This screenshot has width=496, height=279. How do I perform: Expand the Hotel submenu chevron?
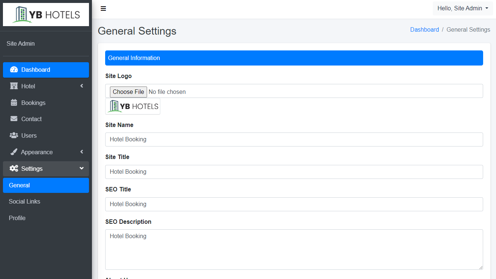(82, 86)
